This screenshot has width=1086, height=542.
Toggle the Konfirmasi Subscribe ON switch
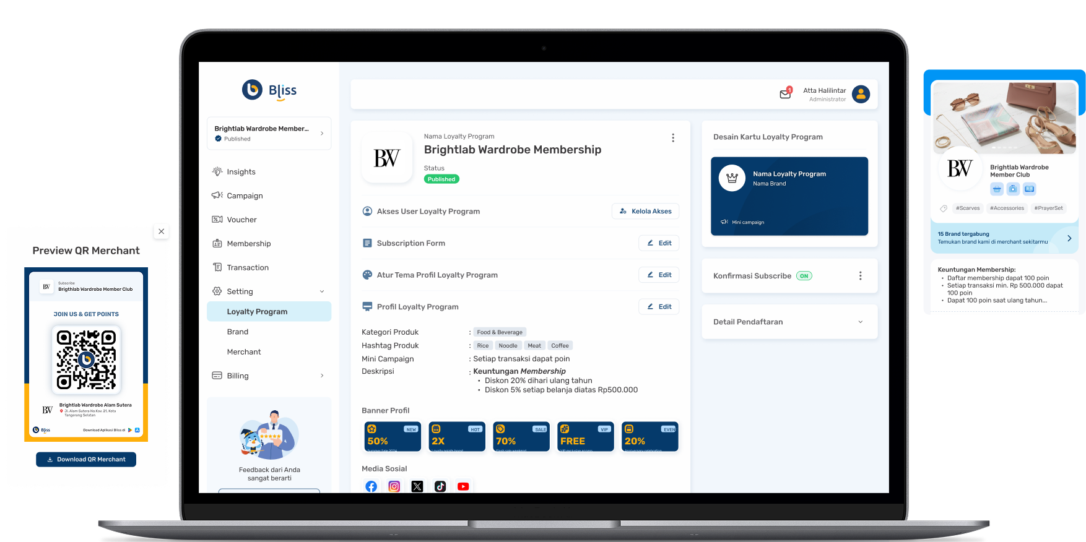pos(804,276)
